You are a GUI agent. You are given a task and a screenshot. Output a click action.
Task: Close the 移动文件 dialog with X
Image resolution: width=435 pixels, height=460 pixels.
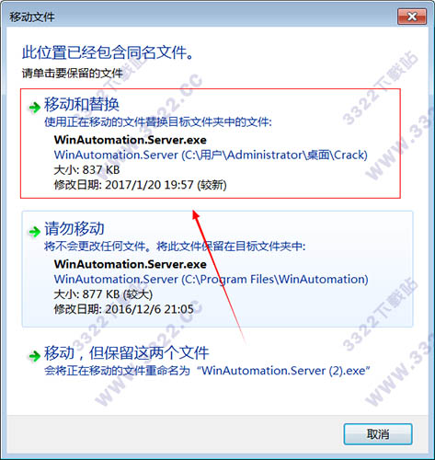(412, 17)
